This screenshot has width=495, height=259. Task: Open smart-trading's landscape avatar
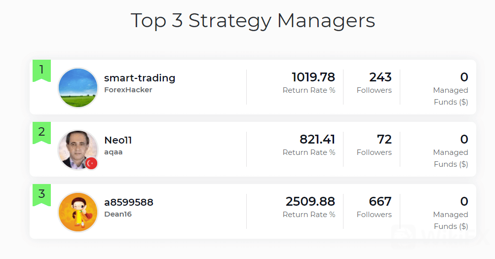(x=78, y=88)
